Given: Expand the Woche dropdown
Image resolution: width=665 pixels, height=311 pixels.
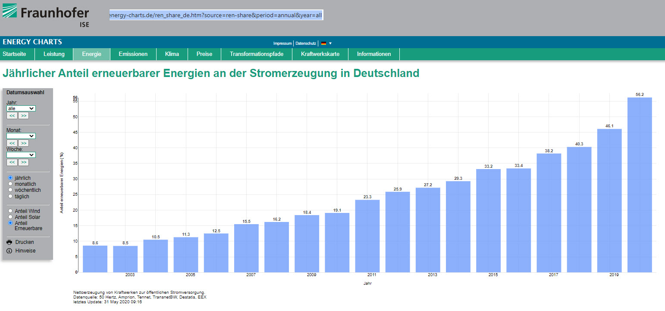Looking at the screenshot, I should pos(21,155).
